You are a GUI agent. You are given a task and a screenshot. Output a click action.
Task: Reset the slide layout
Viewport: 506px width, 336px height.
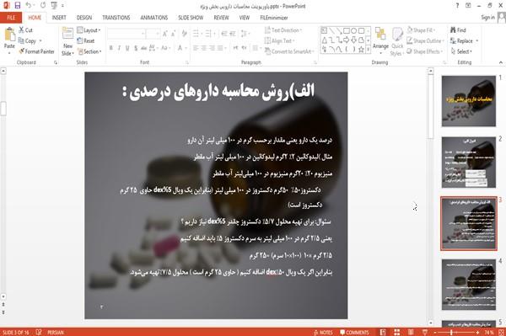(x=86, y=41)
